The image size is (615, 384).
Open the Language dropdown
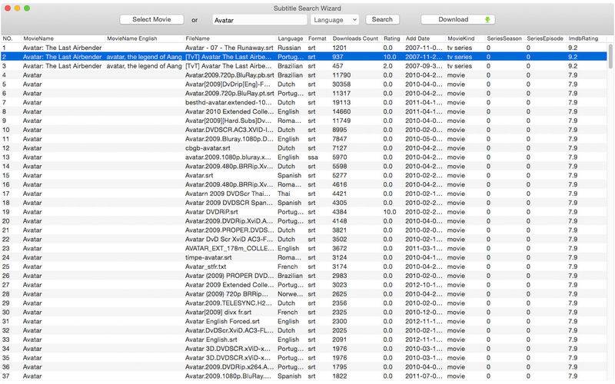coord(334,20)
